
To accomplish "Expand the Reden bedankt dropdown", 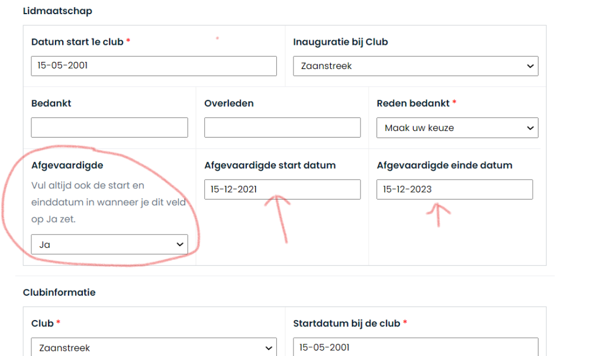I will 457,128.
